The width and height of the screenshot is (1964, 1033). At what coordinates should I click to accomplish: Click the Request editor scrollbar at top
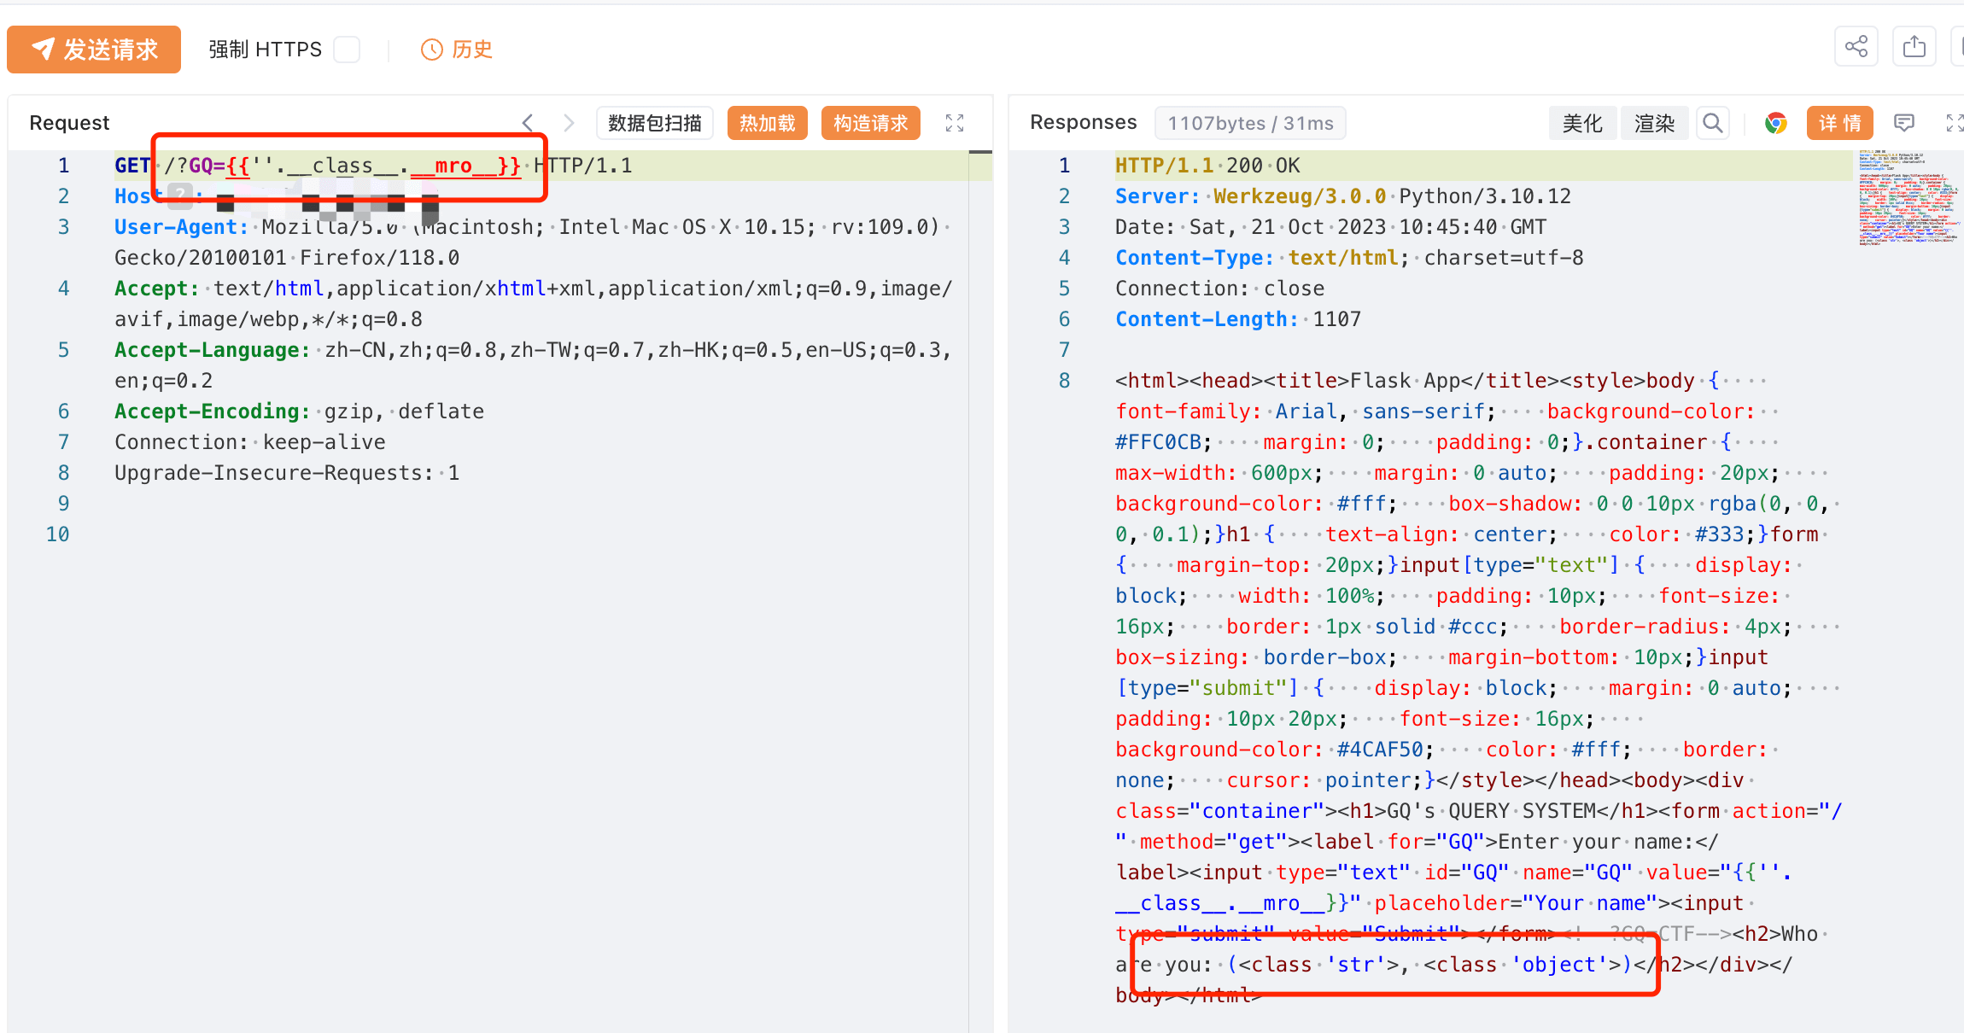point(980,152)
